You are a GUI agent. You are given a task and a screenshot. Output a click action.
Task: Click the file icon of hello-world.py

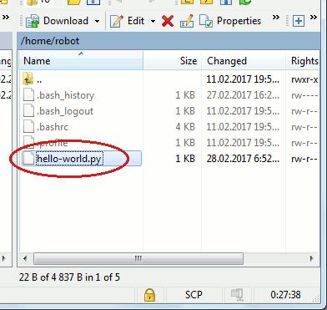29,159
